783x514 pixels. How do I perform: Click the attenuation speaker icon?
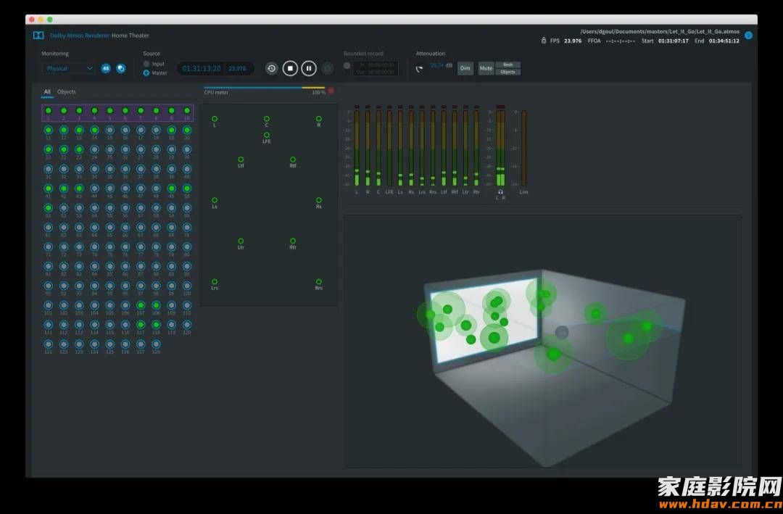[419, 68]
